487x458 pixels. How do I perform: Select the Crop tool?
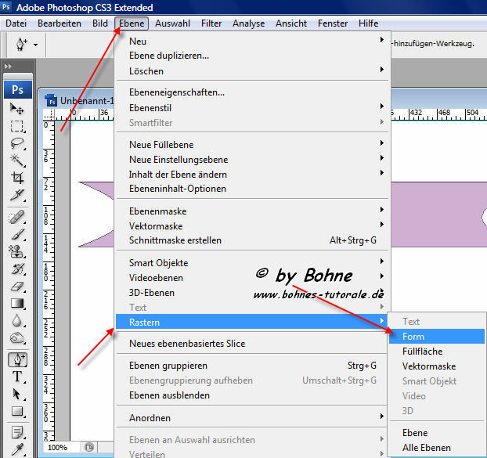tap(17, 178)
